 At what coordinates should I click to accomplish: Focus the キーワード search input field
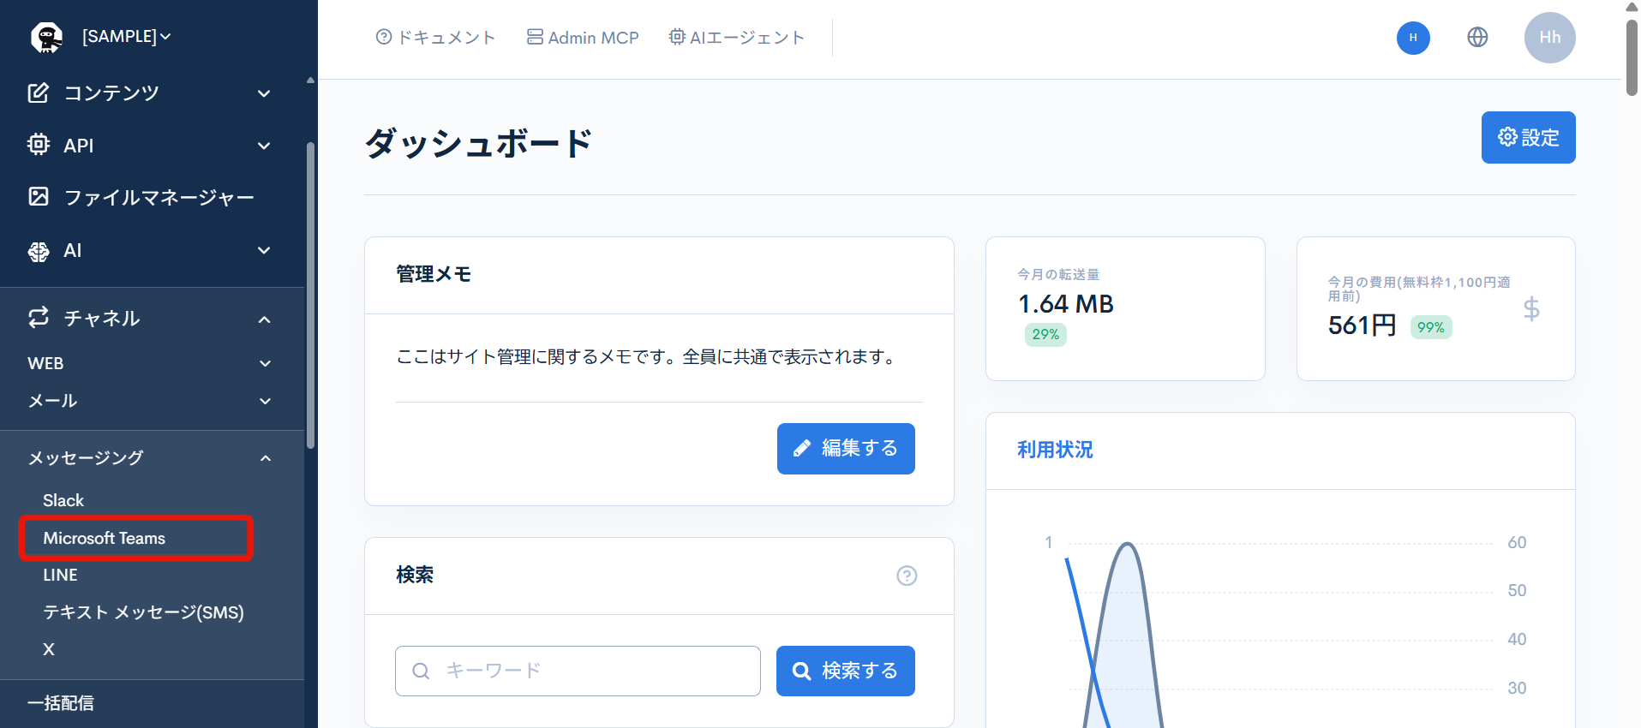click(578, 671)
